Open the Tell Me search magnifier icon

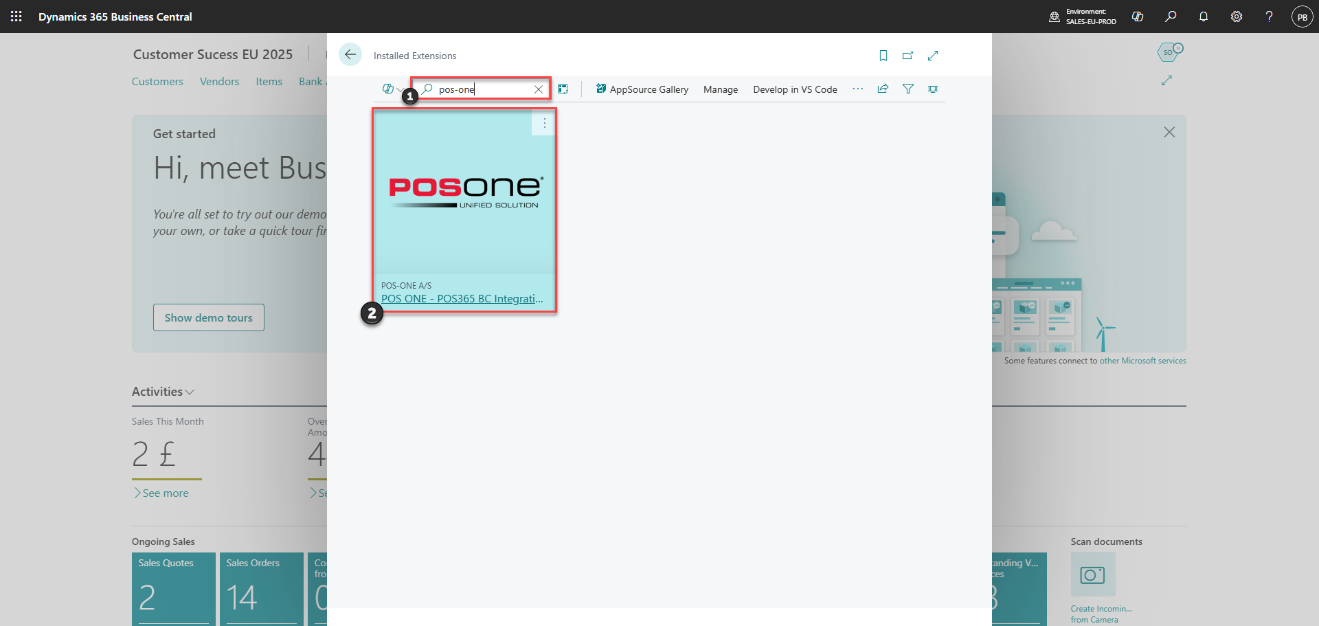(x=1171, y=16)
